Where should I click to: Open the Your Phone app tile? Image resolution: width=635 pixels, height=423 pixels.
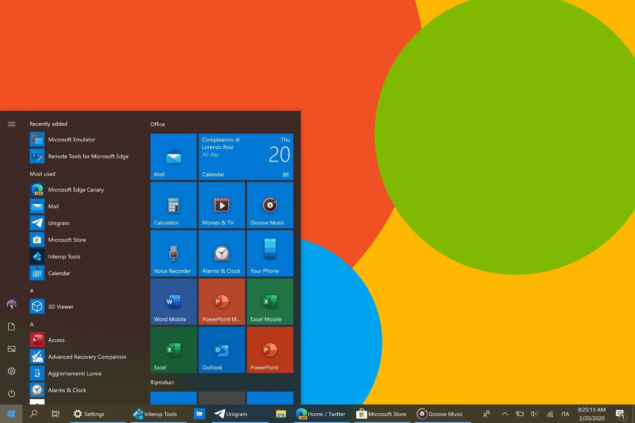269,253
